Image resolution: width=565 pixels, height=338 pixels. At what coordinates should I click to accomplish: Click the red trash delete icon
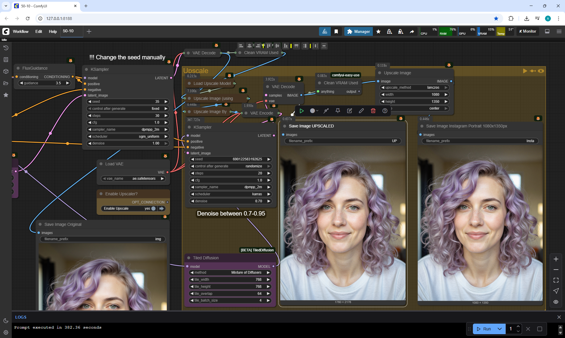373,111
